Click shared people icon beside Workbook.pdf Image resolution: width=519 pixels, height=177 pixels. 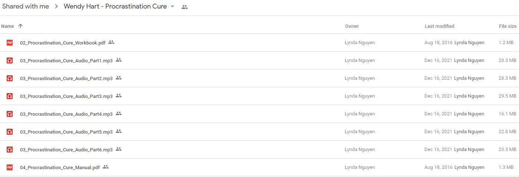(111, 42)
